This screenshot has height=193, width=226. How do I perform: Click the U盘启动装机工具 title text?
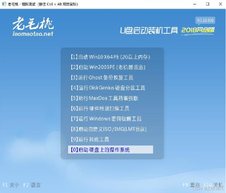149,30
